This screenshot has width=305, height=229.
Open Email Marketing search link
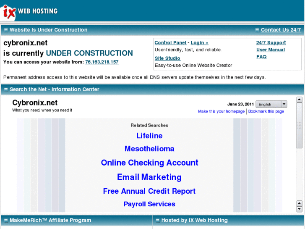pyautogui.click(x=149, y=177)
